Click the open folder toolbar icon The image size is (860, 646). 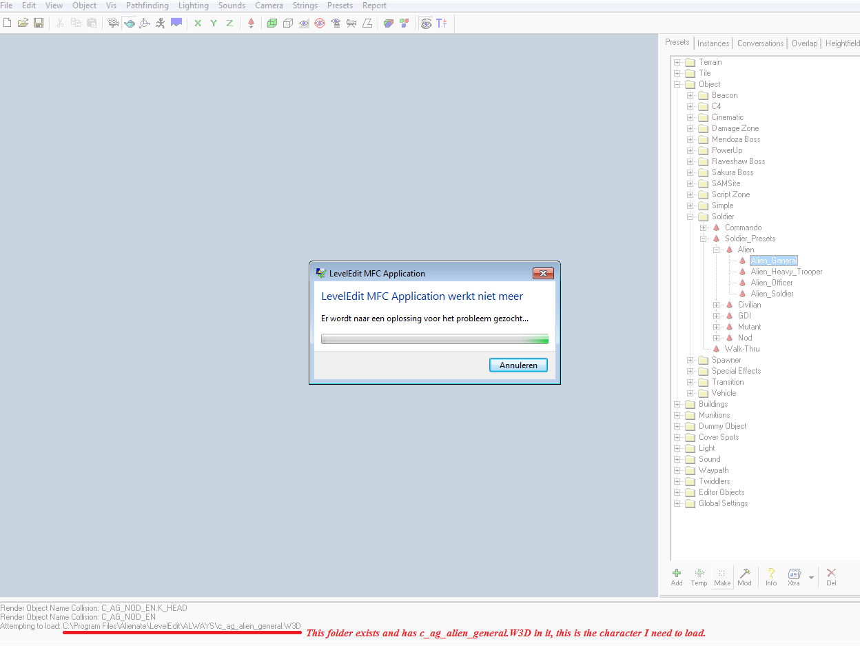23,23
